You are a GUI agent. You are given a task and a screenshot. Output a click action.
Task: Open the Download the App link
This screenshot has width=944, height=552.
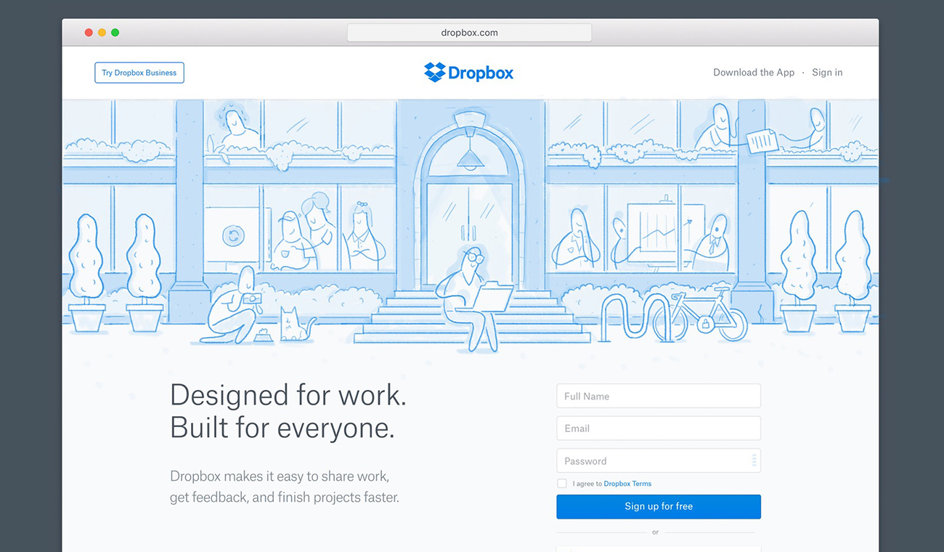point(753,73)
